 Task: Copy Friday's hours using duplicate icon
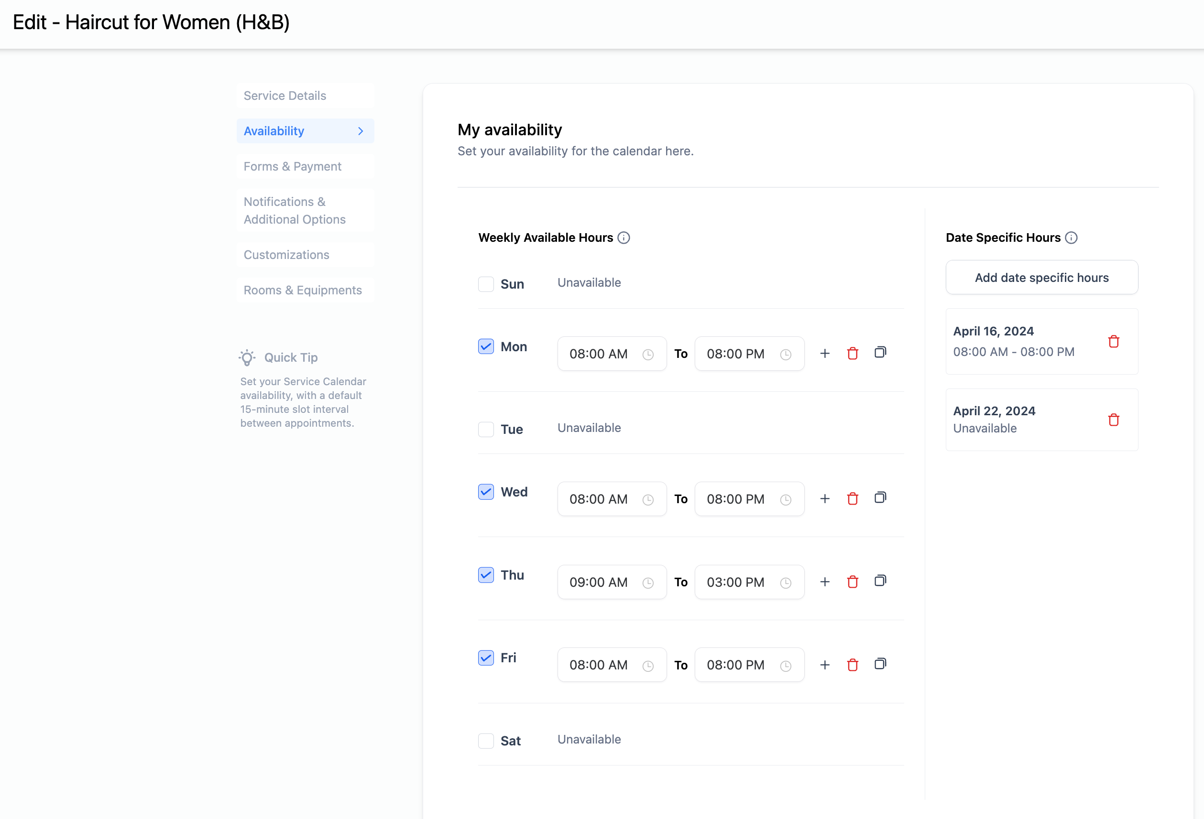tap(880, 664)
